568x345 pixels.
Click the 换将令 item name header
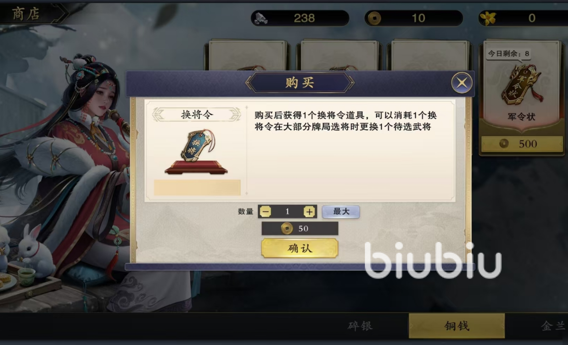point(196,115)
